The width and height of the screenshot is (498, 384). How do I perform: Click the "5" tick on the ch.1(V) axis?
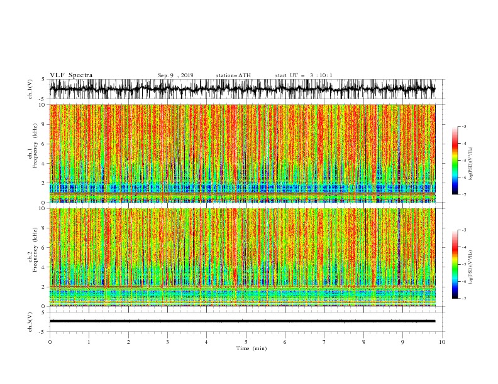pyautogui.click(x=43, y=79)
